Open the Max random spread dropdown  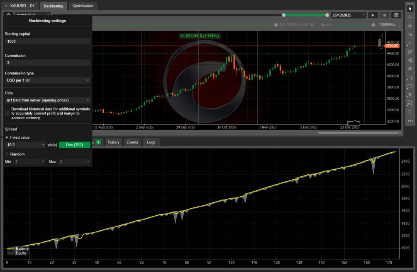[74, 161]
